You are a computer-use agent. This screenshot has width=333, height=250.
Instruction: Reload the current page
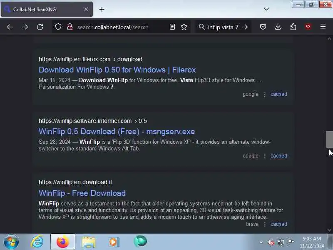coord(40,27)
